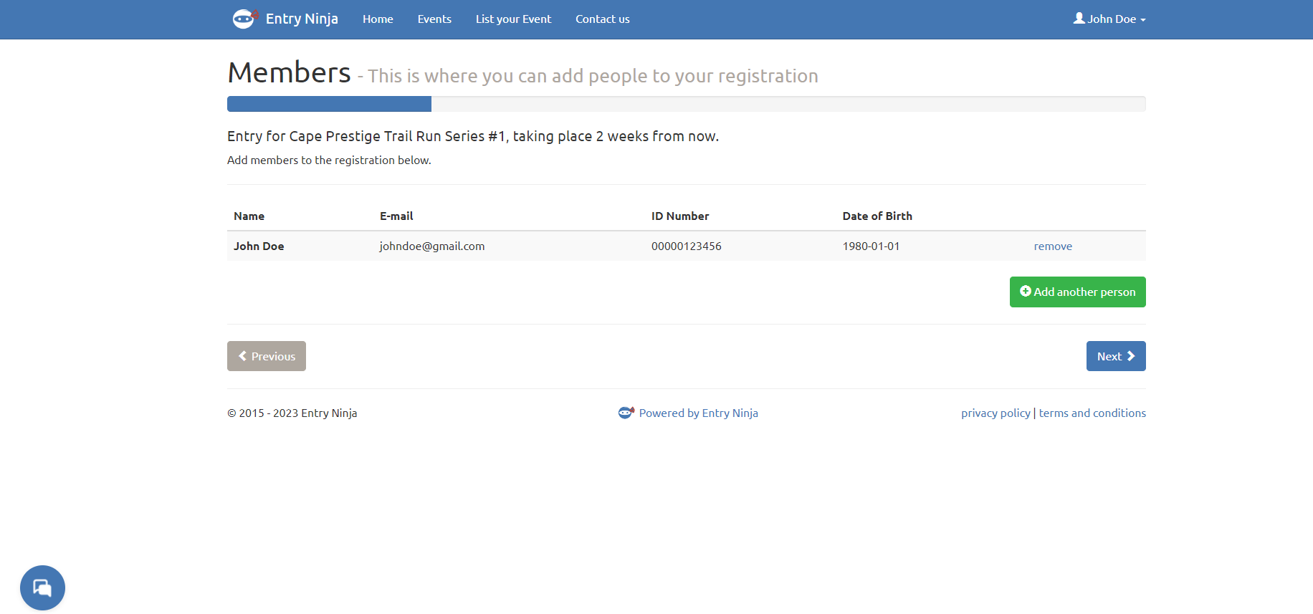The height and width of the screenshot is (614, 1313).
Task: Click the Entry Ninja logo icon in navbar
Action: [244, 19]
